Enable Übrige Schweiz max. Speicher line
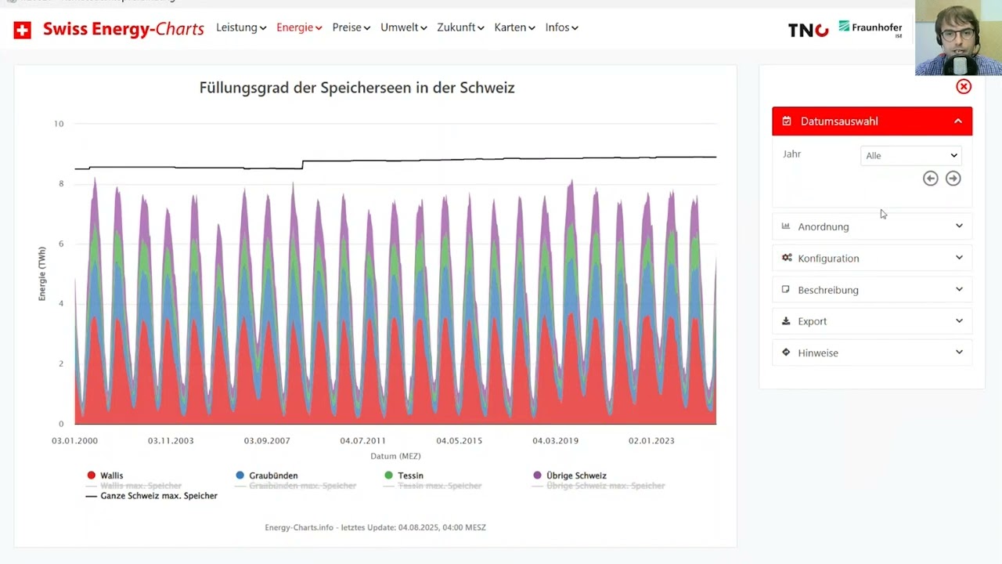 (598, 486)
